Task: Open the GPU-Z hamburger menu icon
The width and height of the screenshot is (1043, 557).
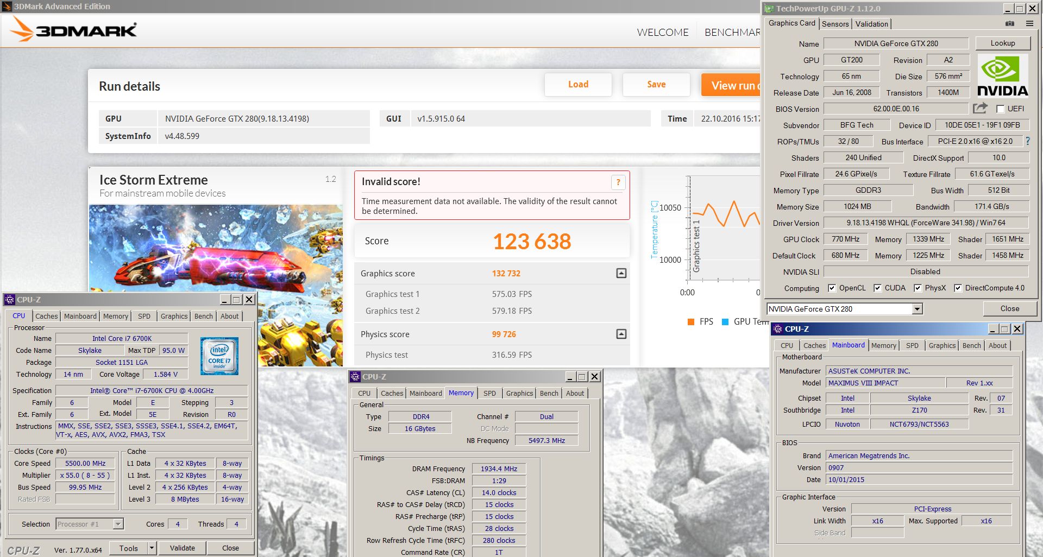Action: [x=1029, y=23]
